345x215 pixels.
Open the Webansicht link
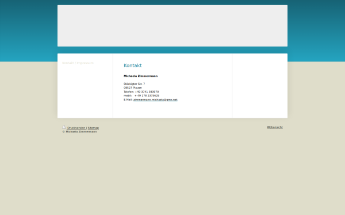click(x=275, y=127)
